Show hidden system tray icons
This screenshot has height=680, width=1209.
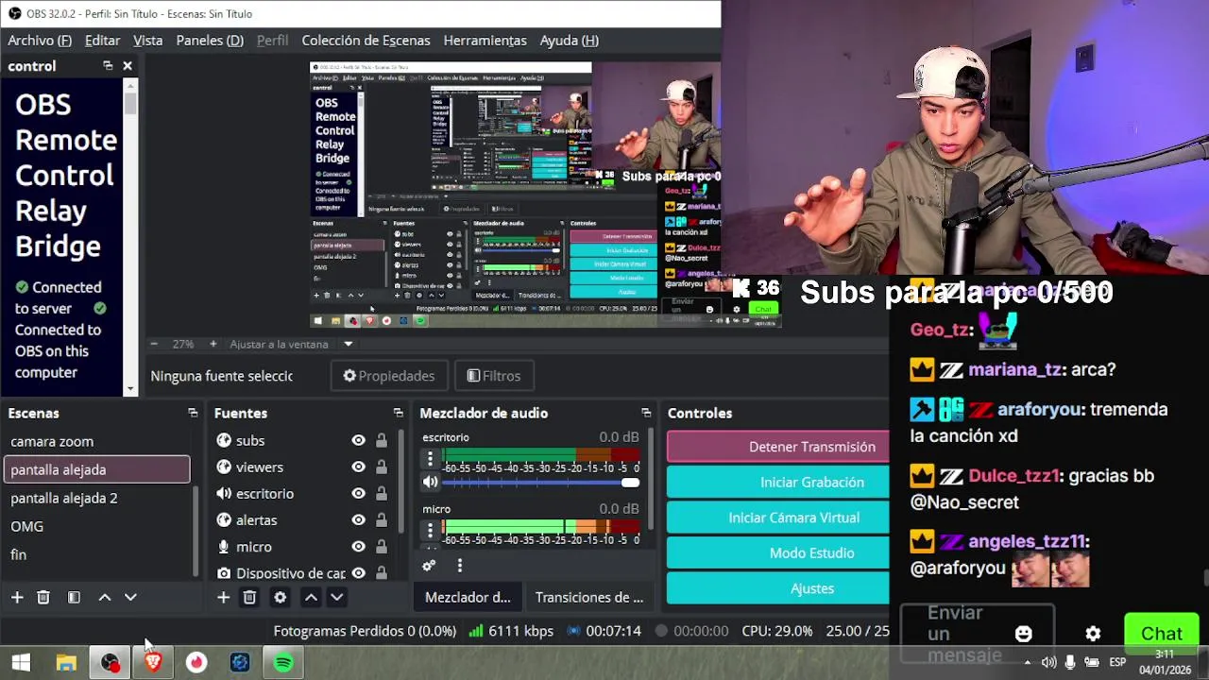pyautogui.click(x=1027, y=663)
